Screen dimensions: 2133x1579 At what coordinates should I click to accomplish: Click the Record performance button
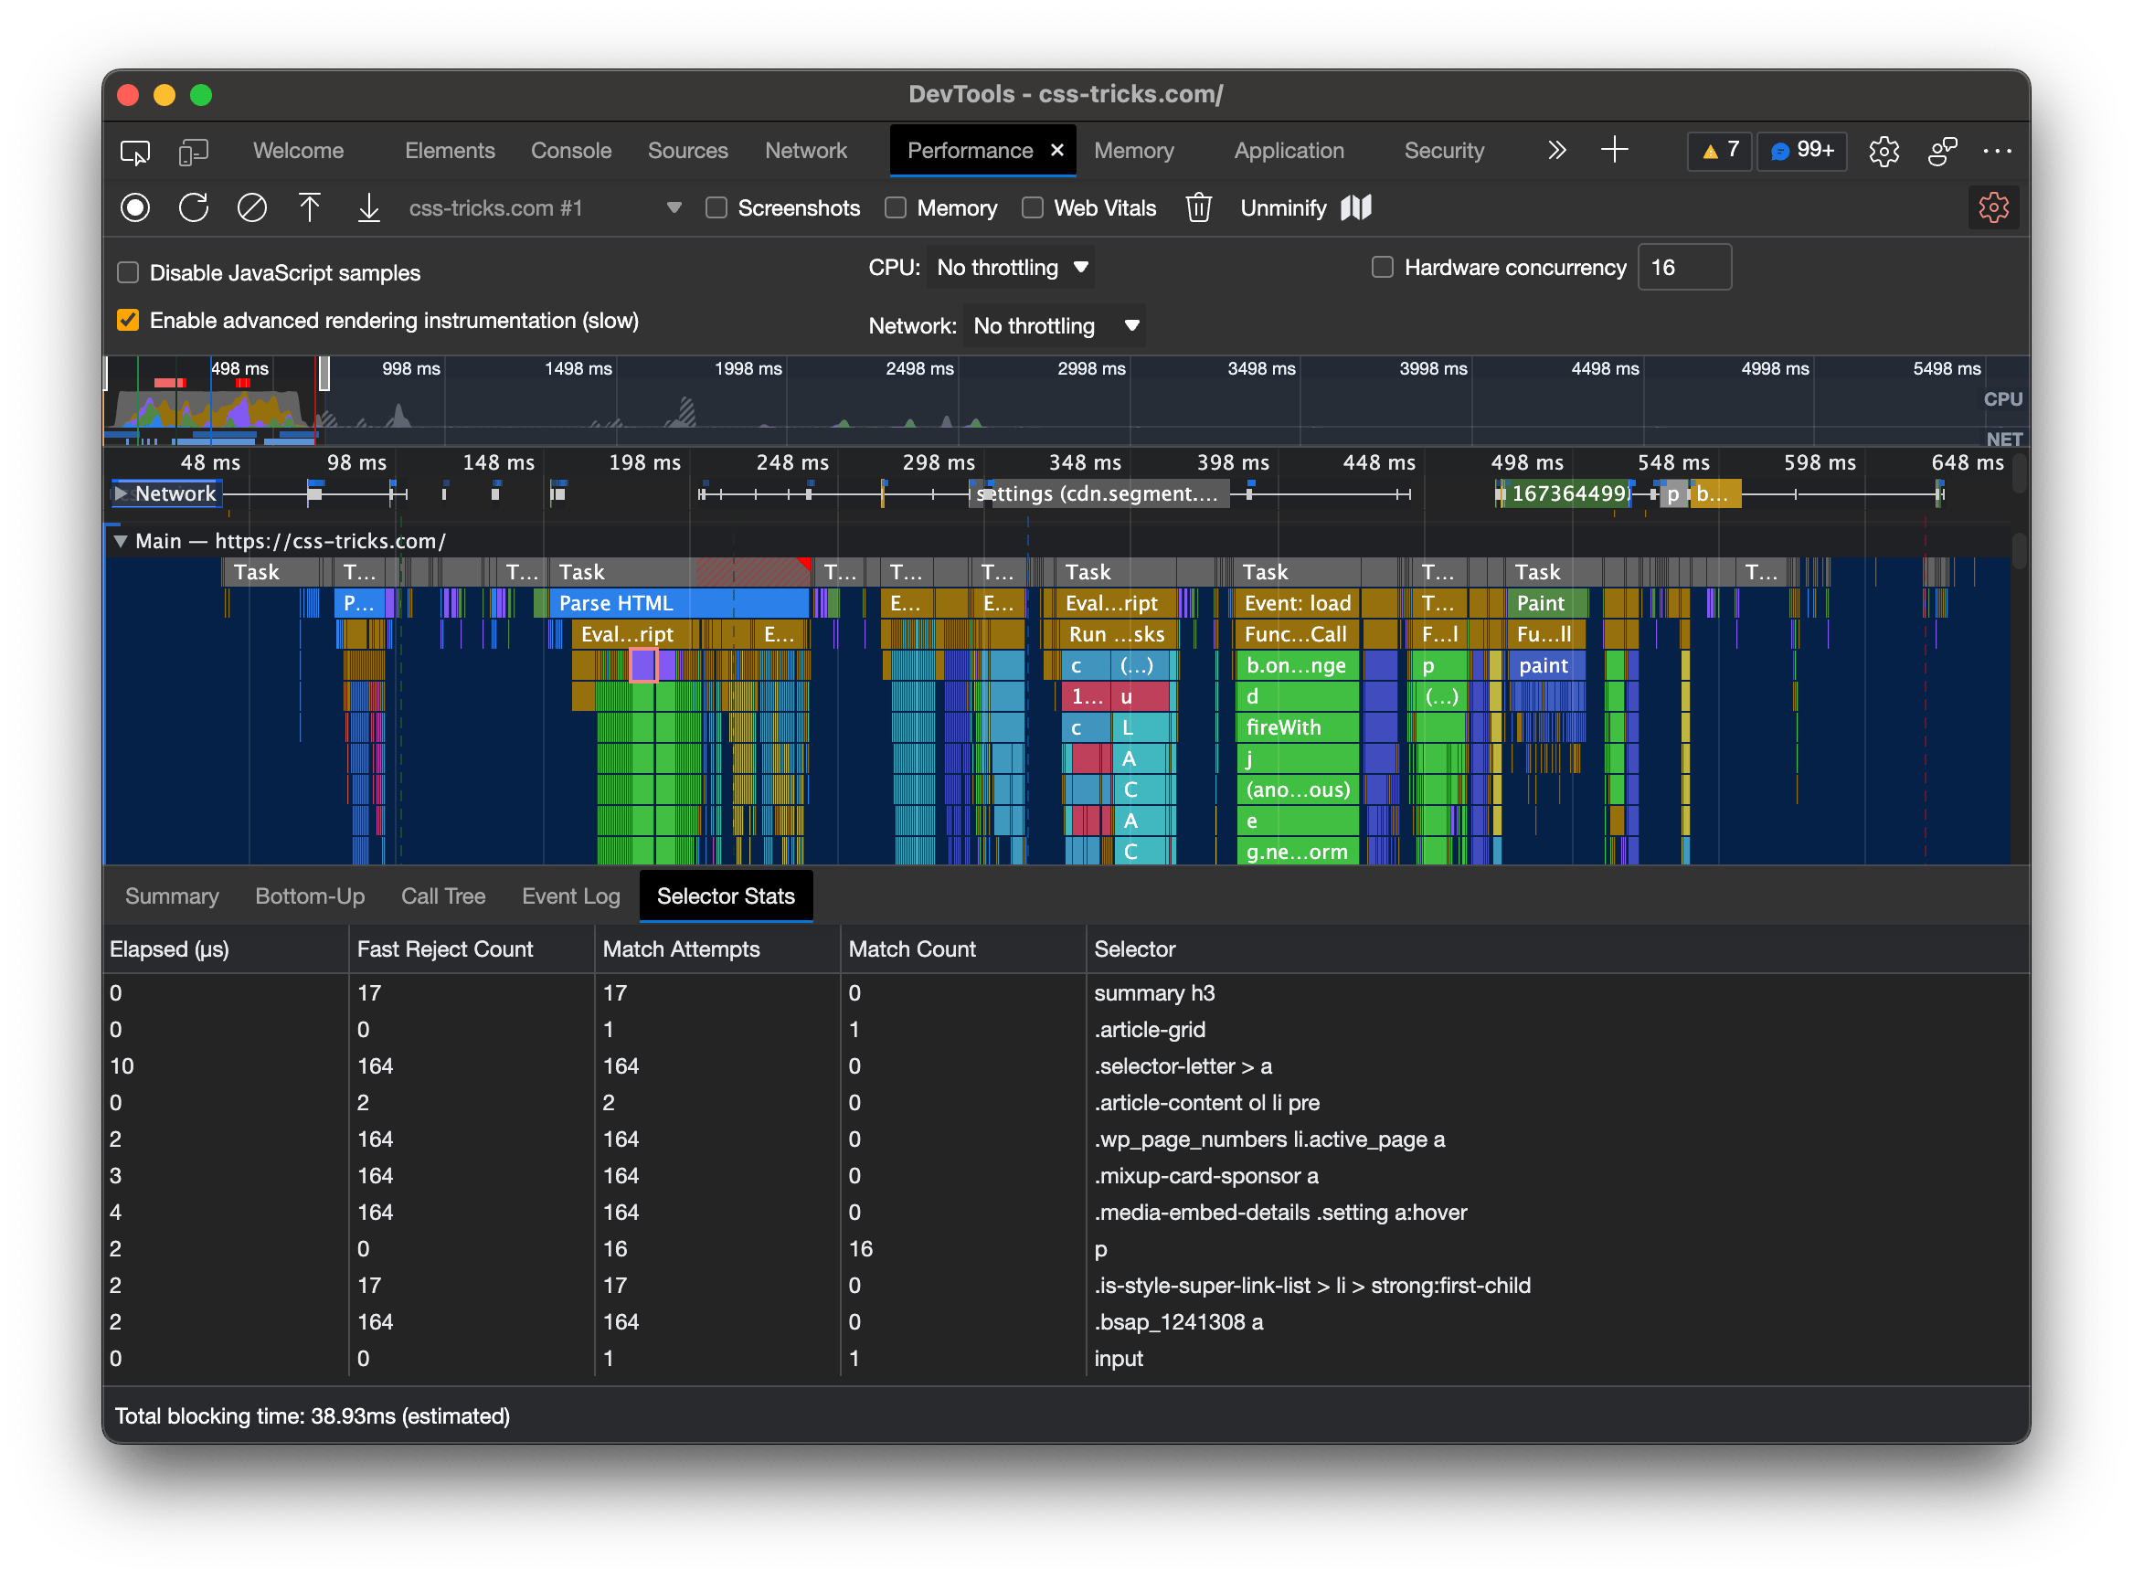pyautogui.click(x=134, y=207)
